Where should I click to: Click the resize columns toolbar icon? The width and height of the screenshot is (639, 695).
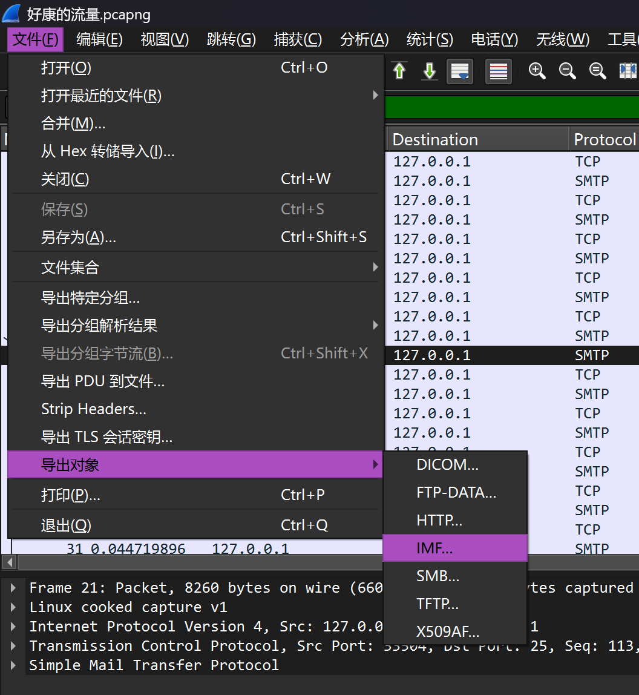tap(628, 71)
